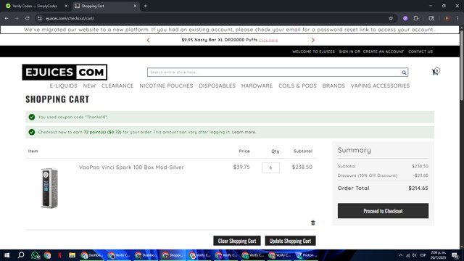The image size is (464, 261).
Task: Open browser extensions puzzle icon
Action: (x=416, y=18)
